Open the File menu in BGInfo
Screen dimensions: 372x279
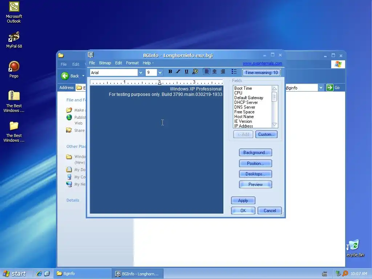click(x=92, y=63)
